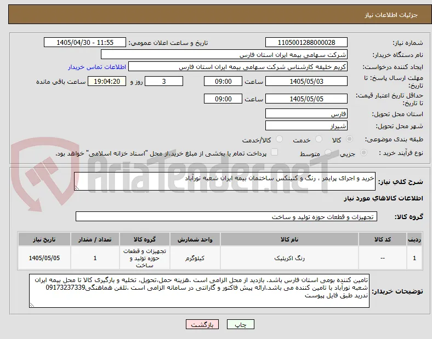Click the چاپ print button
Image resolution: width=432 pixels, height=339 pixels.
tap(241, 324)
